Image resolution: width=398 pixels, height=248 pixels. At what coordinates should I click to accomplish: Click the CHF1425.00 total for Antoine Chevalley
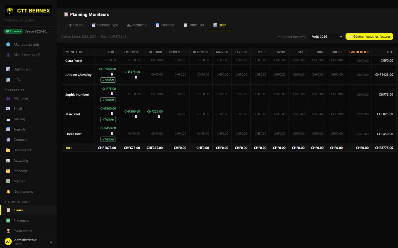pyautogui.click(x=384, y=75)
